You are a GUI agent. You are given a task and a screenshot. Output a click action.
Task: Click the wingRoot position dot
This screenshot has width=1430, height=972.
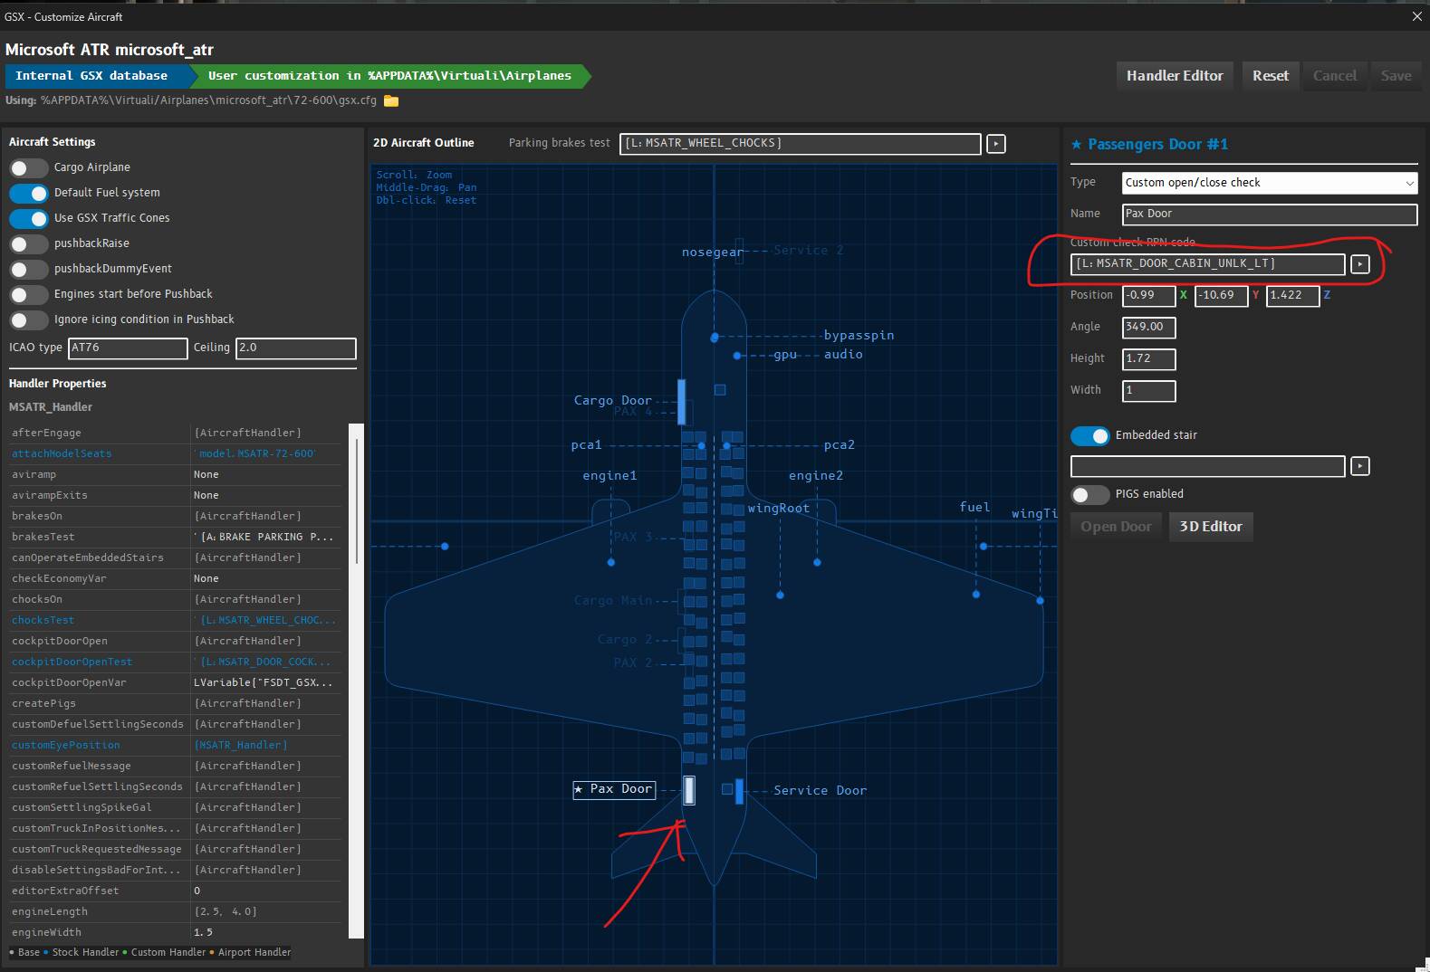pos(780,595)
